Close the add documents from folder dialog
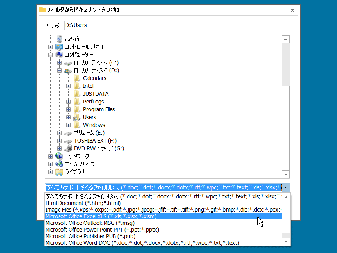This screenshot has width=337, height=253. (292, 10)
